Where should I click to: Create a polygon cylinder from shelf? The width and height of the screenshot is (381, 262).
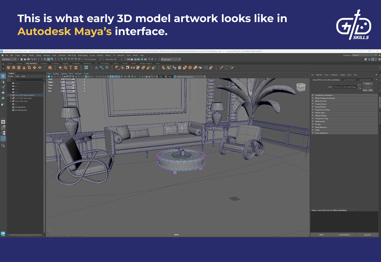pos(19,68)
